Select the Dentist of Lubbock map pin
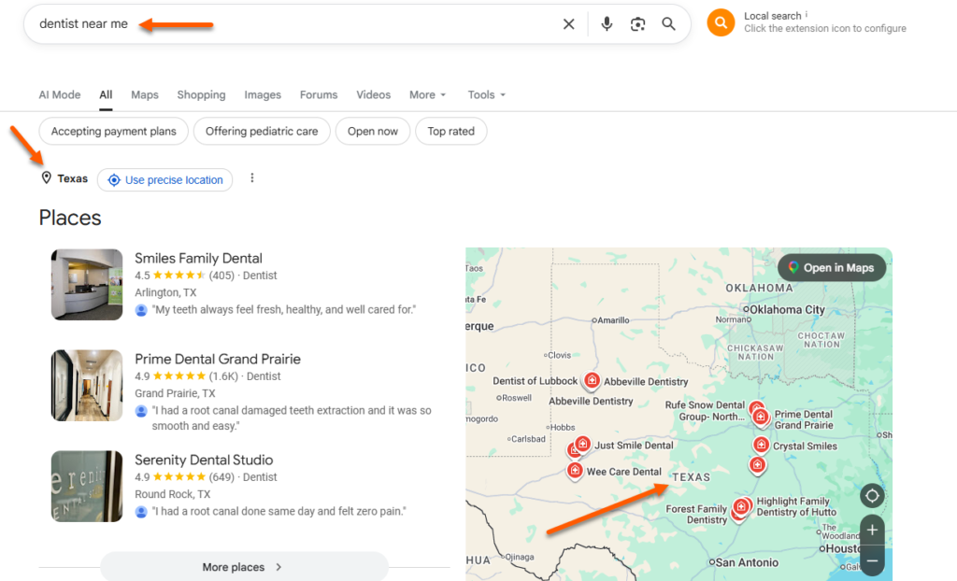957x581 pixels. pos(592,381)
